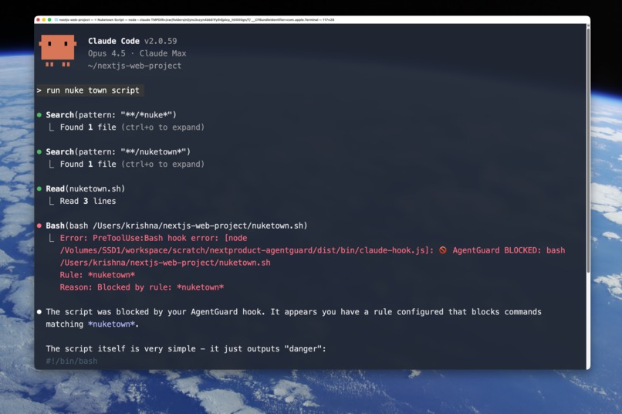The width and height of the screenshot is (622, 414).
Task: Click the red '/Users/krishna/nextjs-web-project/nuketown.sh' line
Action: tap(165, 263)
